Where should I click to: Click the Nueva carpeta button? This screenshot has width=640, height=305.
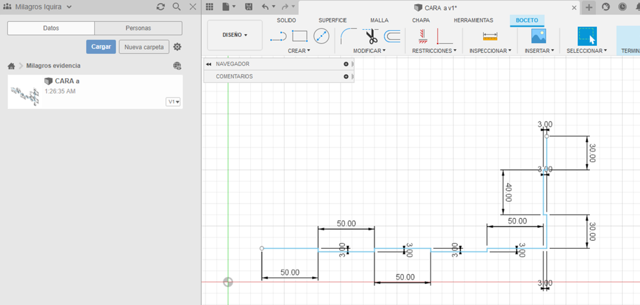pyautogui.click(x=144, y=47)
